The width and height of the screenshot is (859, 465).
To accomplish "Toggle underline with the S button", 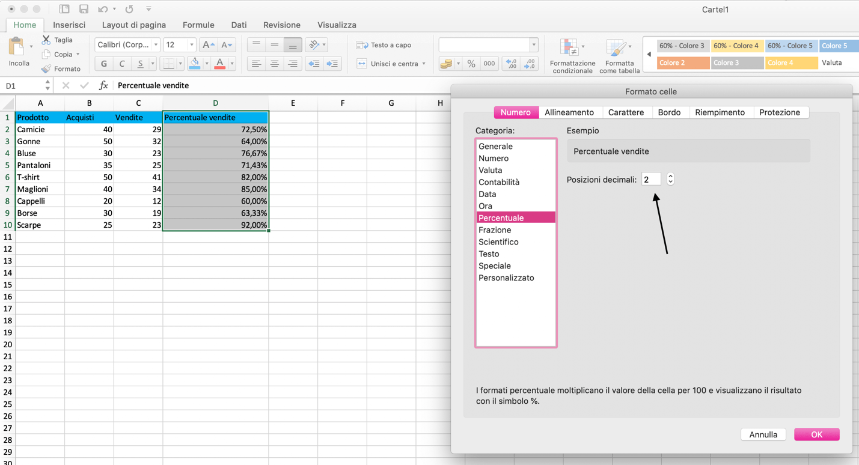I will point(140,64).
